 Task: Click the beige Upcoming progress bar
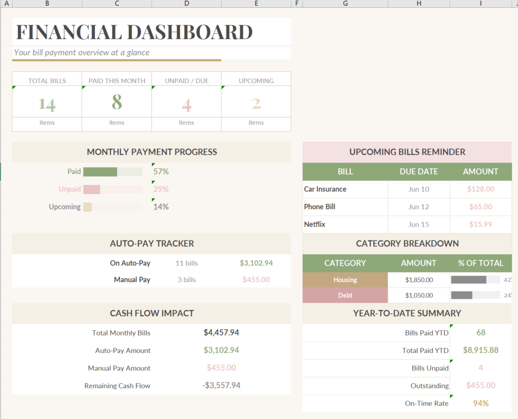87,207
